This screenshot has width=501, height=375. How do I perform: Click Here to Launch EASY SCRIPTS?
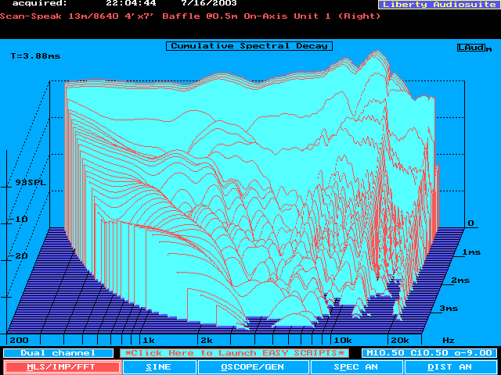[231, 353]
